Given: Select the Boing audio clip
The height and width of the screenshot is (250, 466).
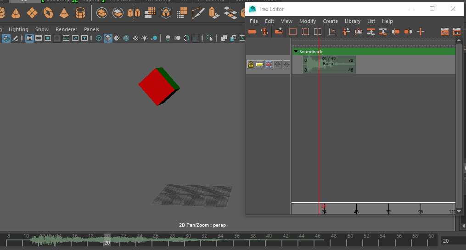Looking at the screenshot, I should pyautogui.click(x=329, y=64).
